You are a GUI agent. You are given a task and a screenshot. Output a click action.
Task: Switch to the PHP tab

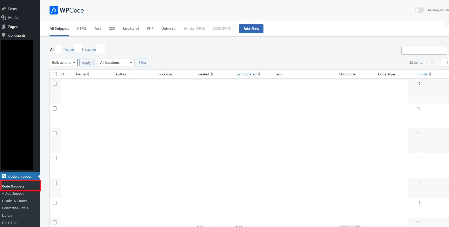pos(150,28)
